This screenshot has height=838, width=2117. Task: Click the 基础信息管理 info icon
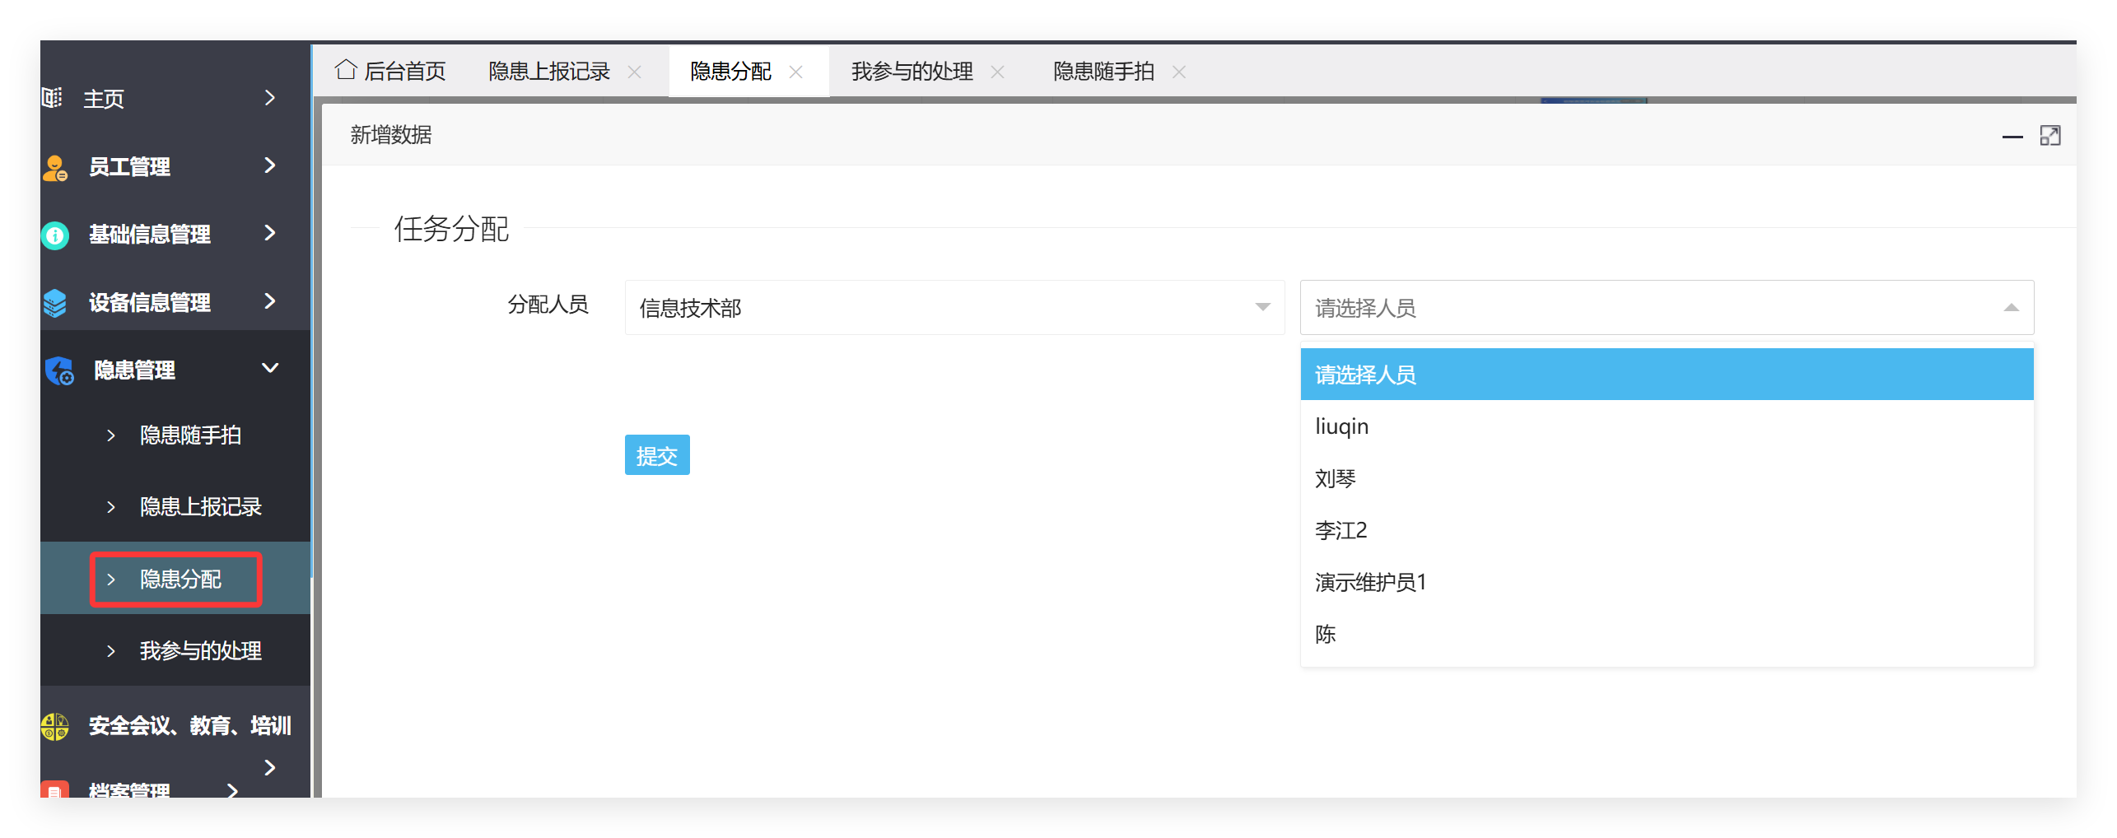pos(53,235)
